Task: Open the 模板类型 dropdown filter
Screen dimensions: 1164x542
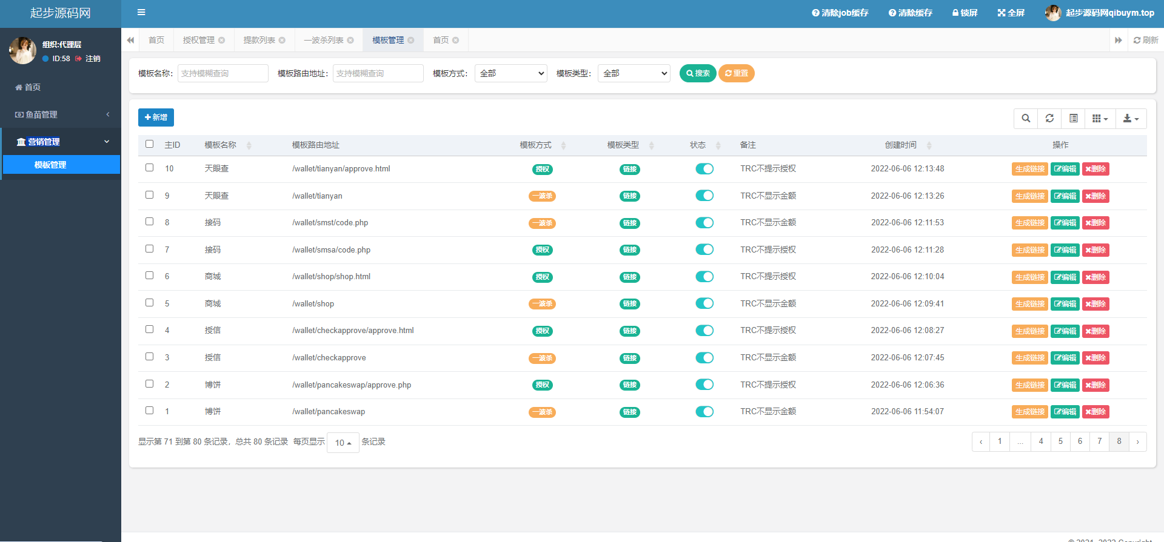Action: pos(634,73)
